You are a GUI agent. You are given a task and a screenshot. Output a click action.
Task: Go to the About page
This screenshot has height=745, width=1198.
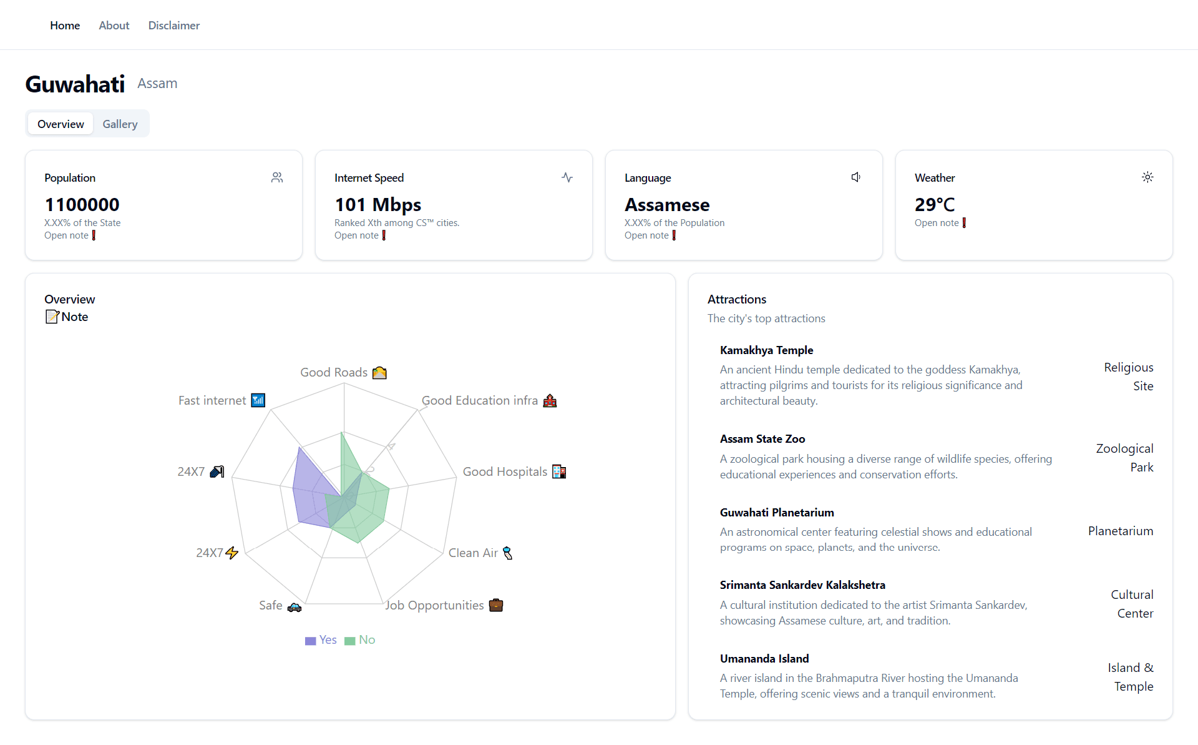(114, 25)
